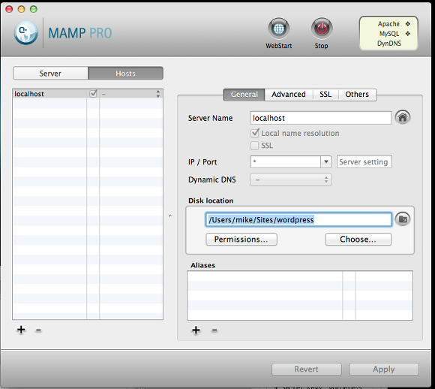
Task: Open IP / Port dropdown arrow
Action: pyautogui.click(x=326, y=161)
